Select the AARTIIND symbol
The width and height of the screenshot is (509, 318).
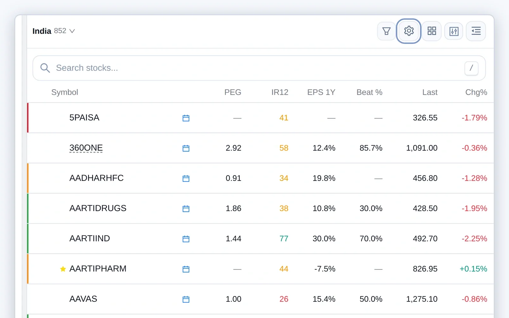point(90,238)
